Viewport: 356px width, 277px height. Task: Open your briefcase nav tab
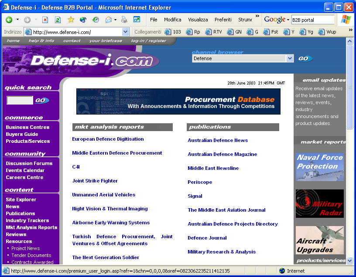point(106,41)
